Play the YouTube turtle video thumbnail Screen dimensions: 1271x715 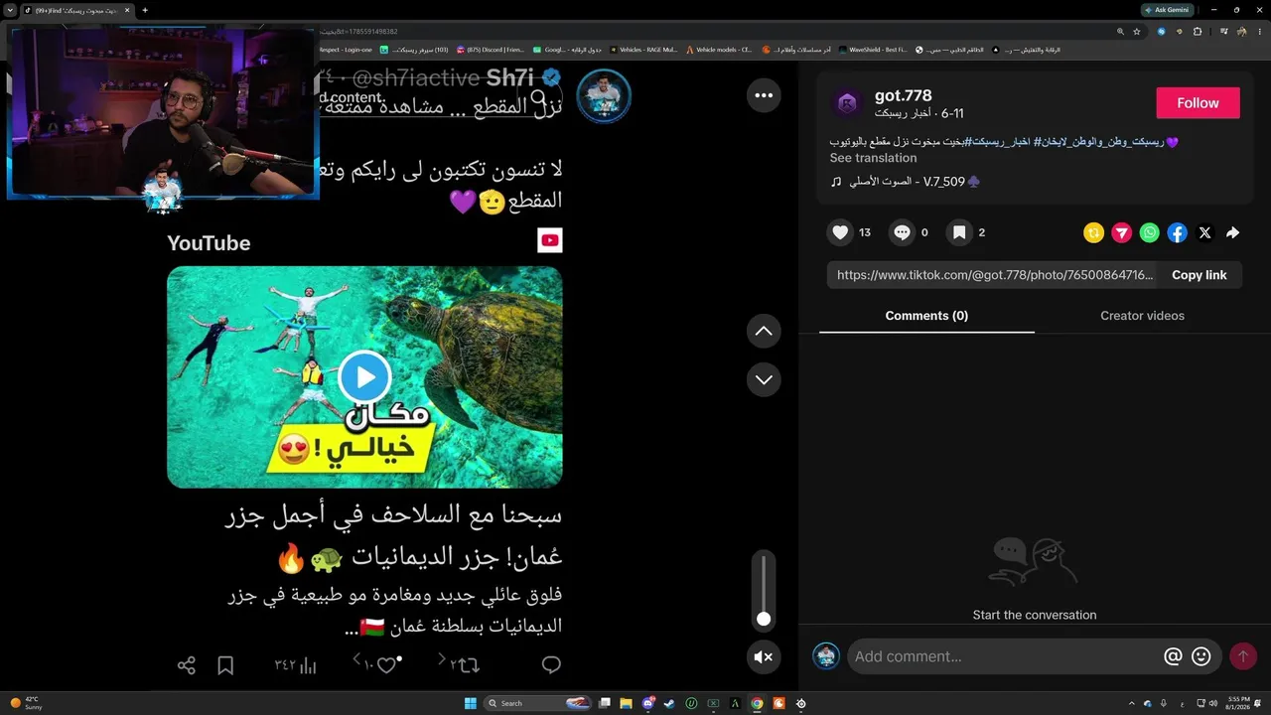pyautogui.click(x=364, y=377)
